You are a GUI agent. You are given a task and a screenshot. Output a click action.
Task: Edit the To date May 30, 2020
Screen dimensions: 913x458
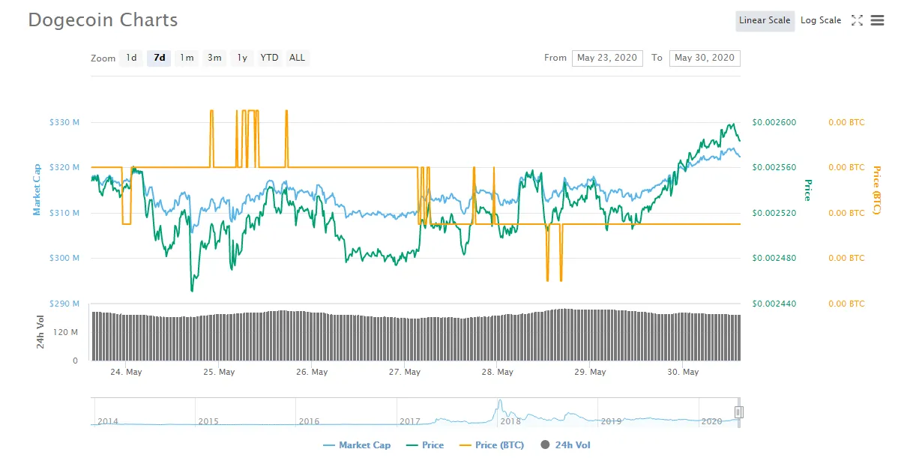point(705,58)
